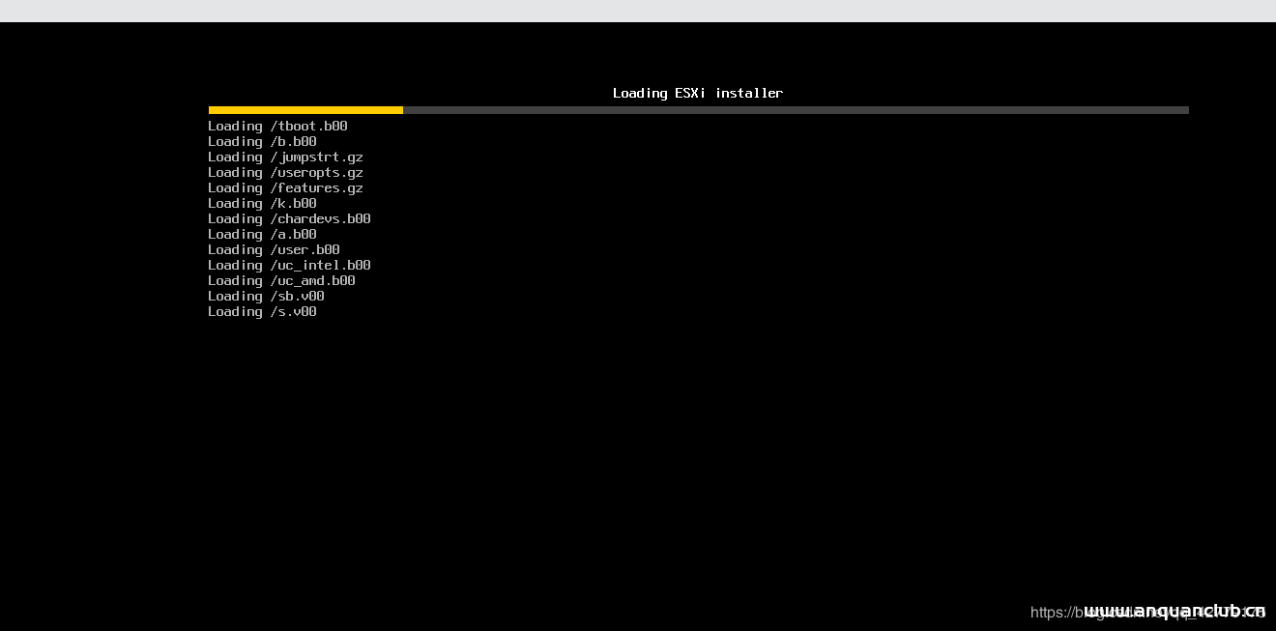Click the gray top bar of the screen
This screenshot has width=1276, height=631.
pos(638,11)
